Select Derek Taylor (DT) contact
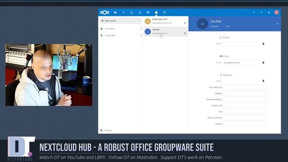The height and width of the screenshot is (162, 288). coord(166,21)
